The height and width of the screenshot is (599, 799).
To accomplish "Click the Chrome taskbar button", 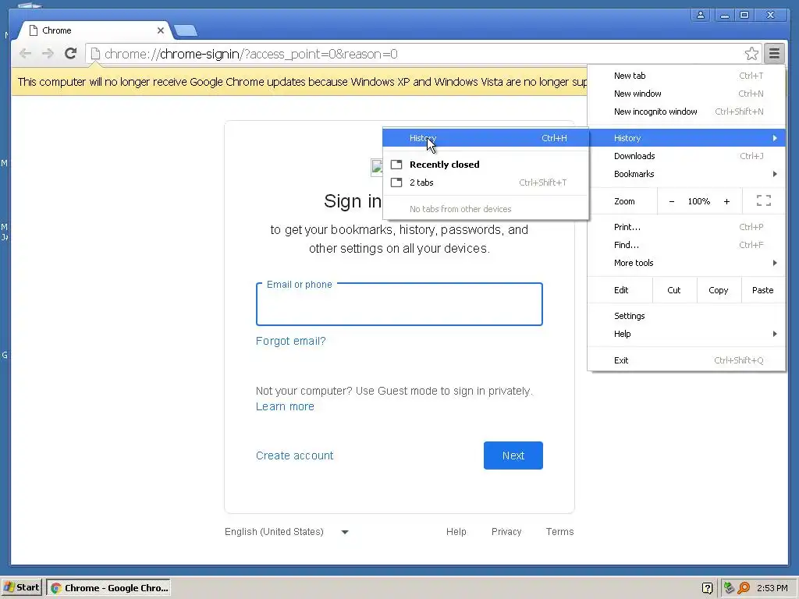I will [108, 587].
